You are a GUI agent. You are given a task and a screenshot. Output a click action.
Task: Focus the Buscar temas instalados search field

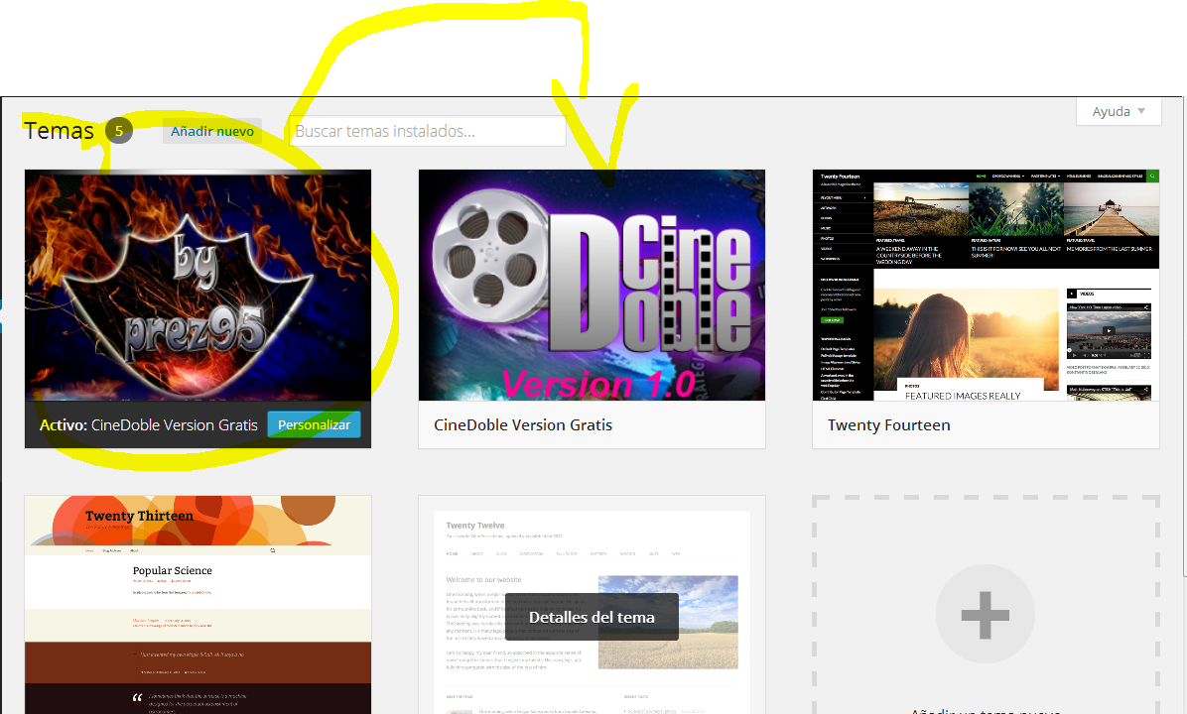(x=428, y=131)
